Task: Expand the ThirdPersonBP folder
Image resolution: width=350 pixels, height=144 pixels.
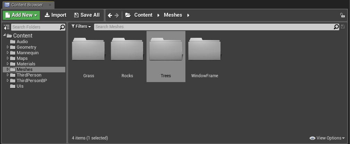Action: pyautogui.click(x=8, y=80)
